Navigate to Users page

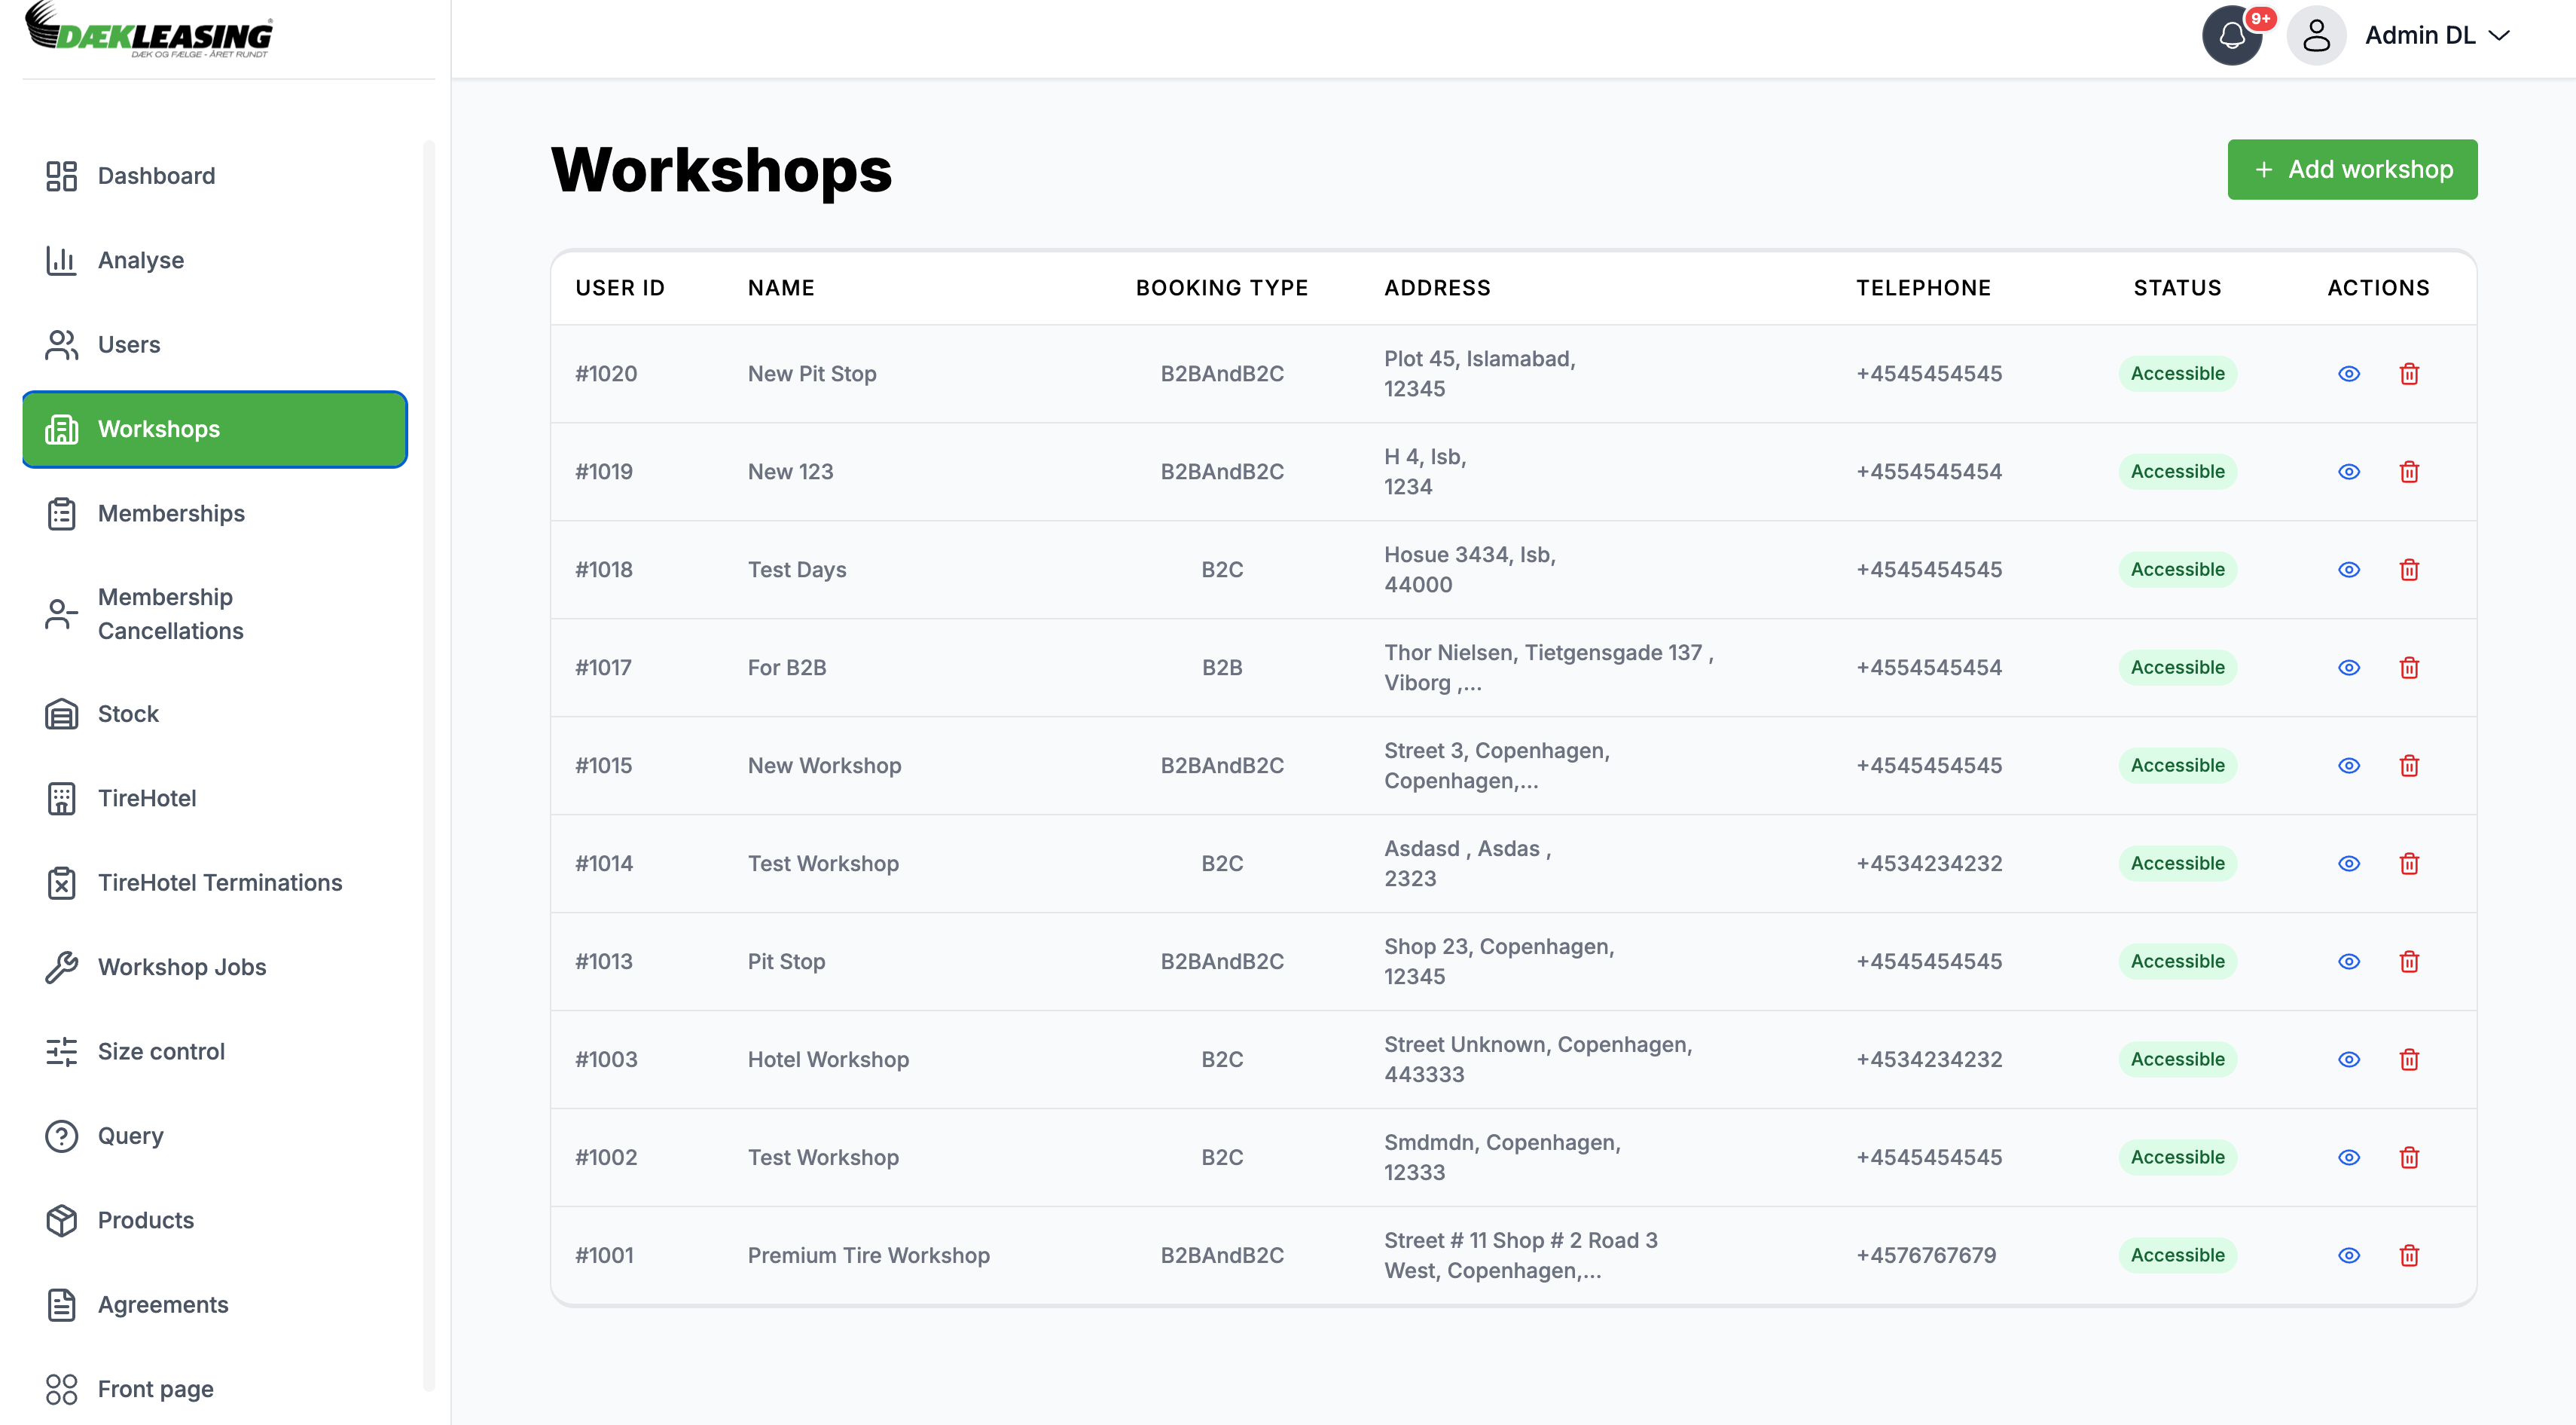click(214, 344)
